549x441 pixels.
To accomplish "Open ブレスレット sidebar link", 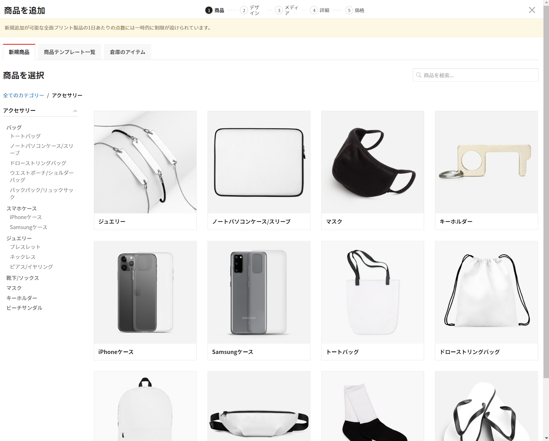I will click(25, 247).
